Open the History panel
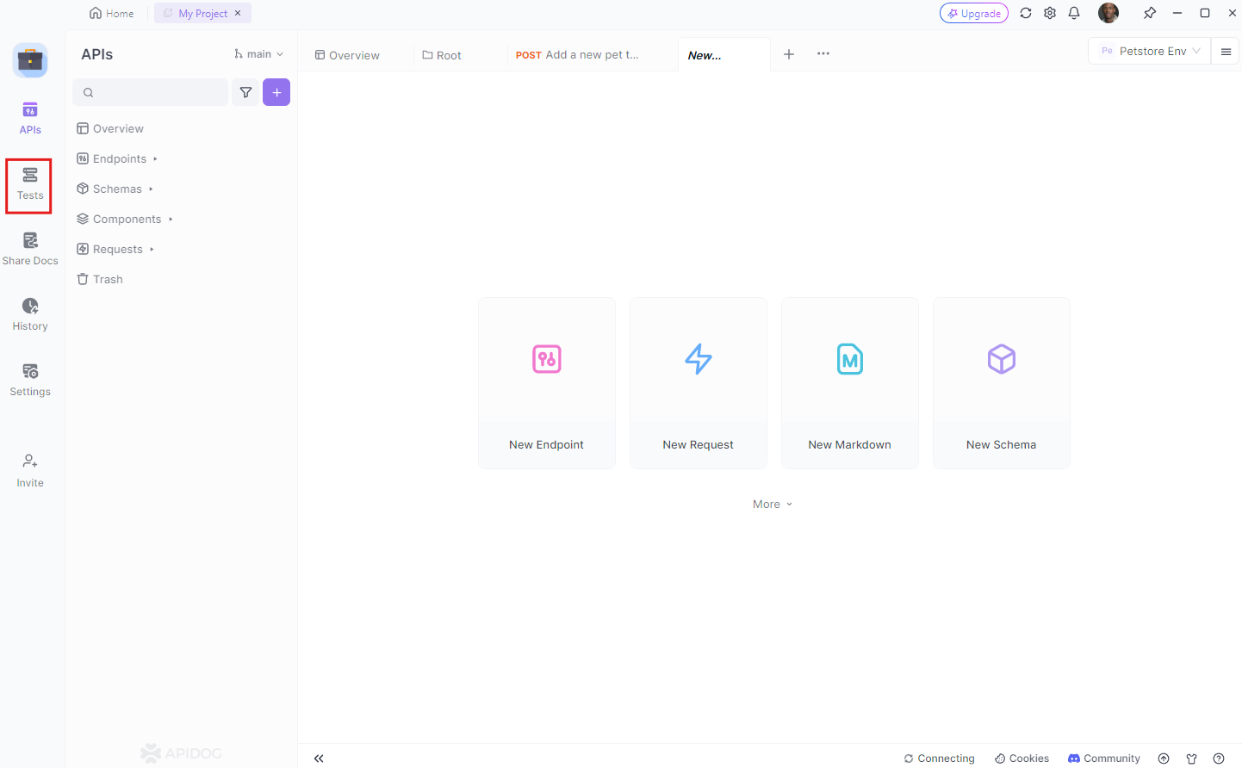Screen dimensions: 1242x768 pos(30,315)
